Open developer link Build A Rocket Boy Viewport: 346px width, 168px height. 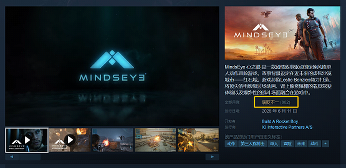[280, 121]
